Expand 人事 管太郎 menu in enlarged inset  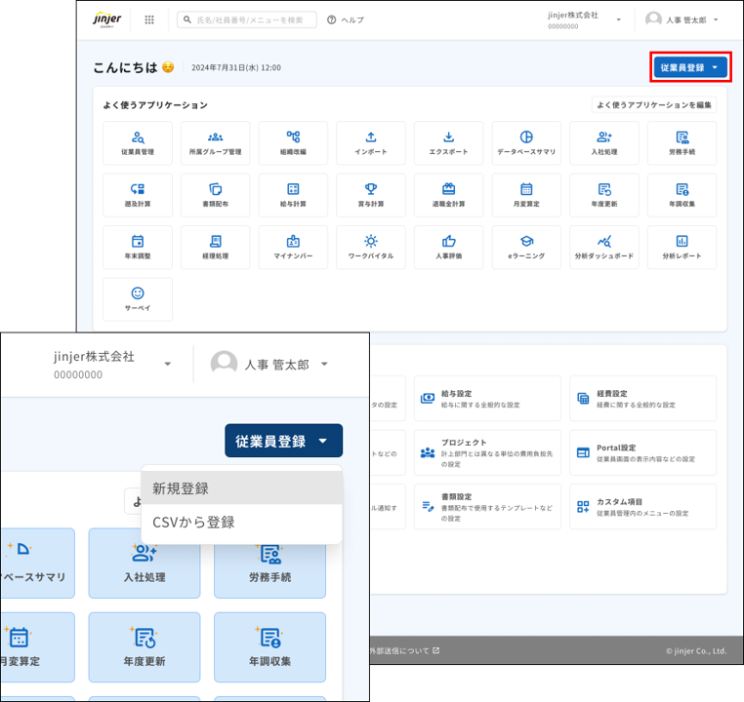click(x=269, y=365)
